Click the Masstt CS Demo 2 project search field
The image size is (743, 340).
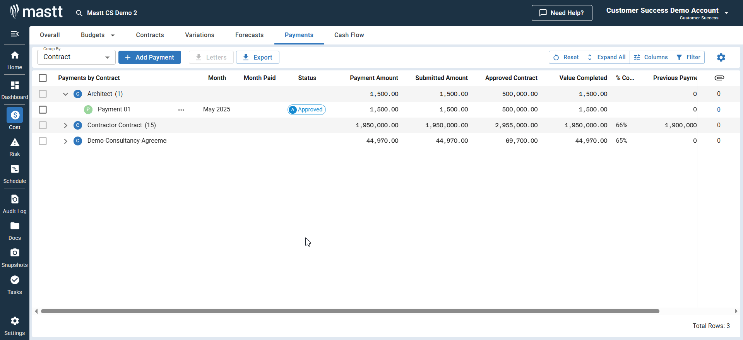tap(112, 13)
